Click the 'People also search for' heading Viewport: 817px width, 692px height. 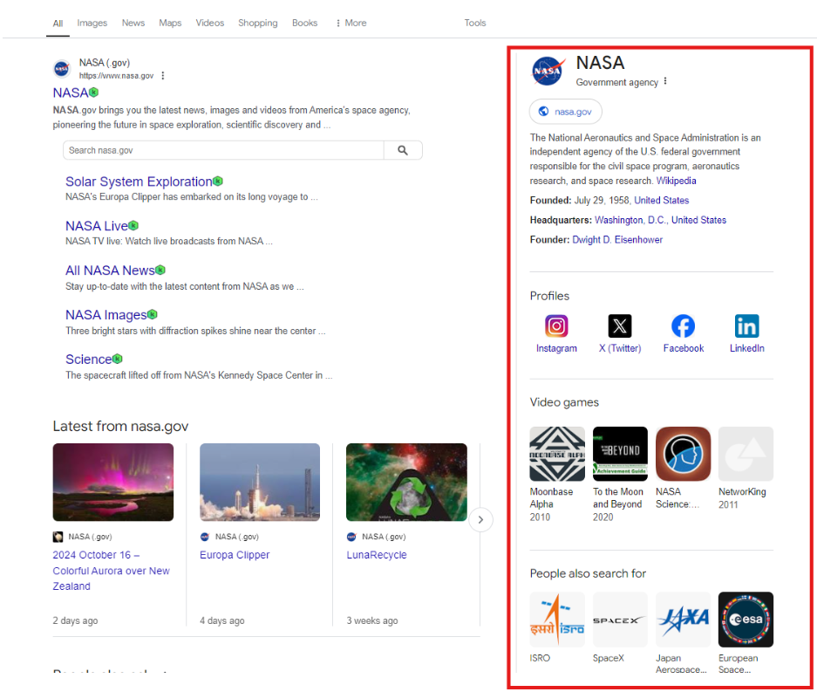(588, 573)
